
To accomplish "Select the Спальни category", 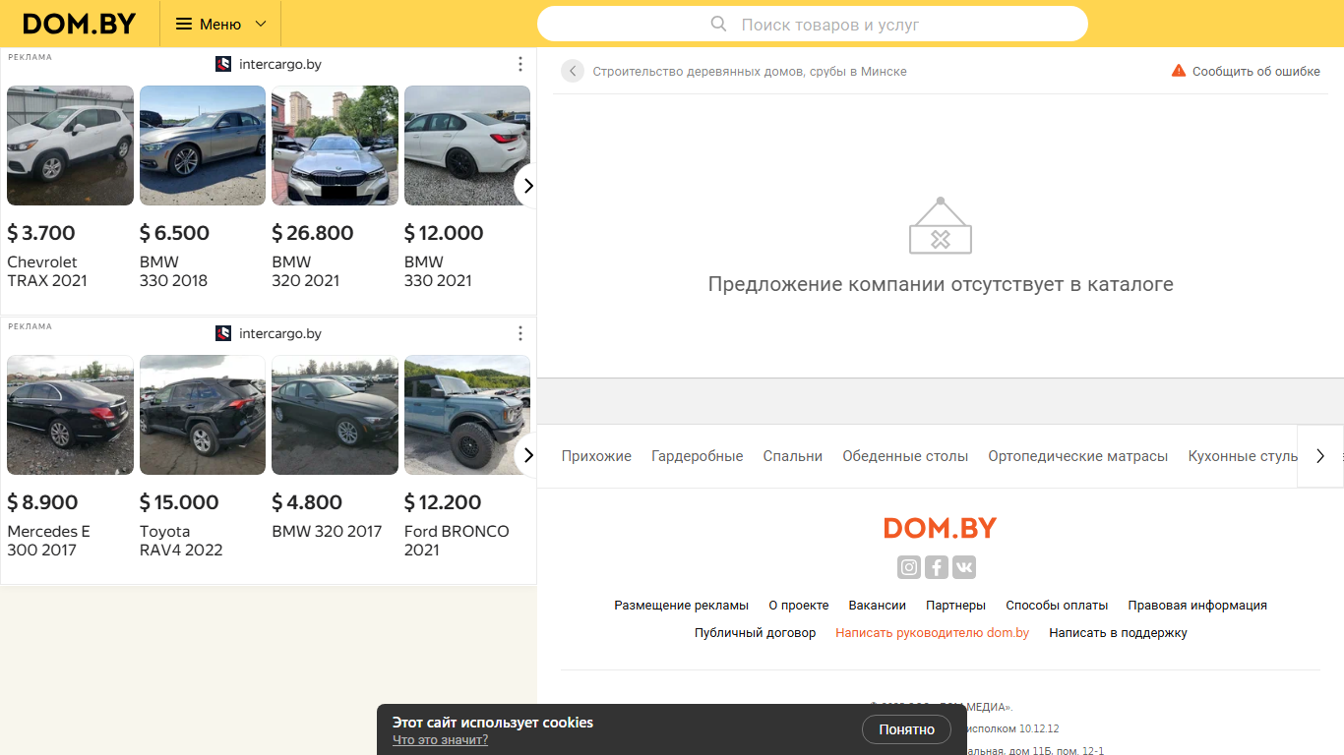I will 793,456.
